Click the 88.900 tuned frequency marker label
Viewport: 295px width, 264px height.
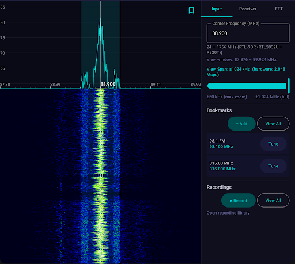click(x=108, y=84)
